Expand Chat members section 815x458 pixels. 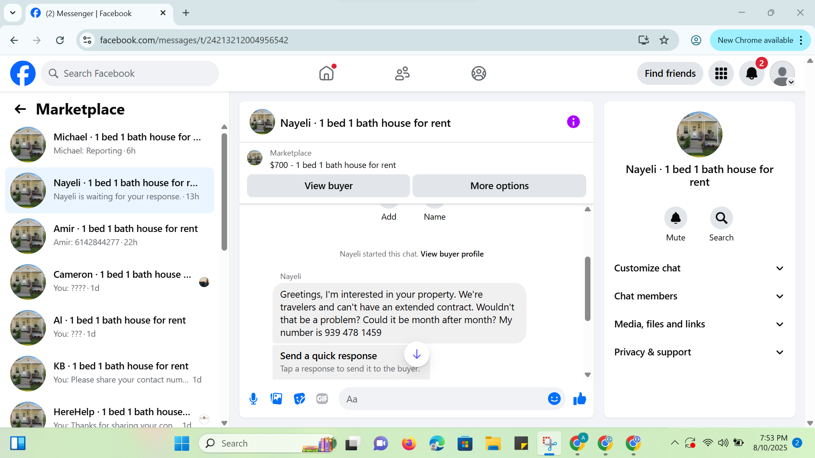coord(699,296)
